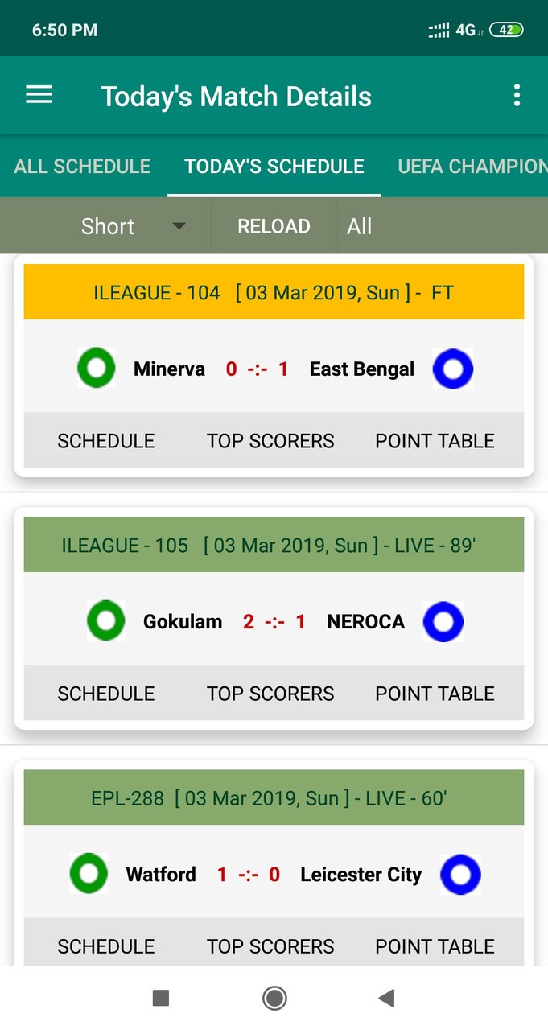Open the hamburger navigation menu
Image resolution: width=548 pixels, height=1030 pixels.
39,96
